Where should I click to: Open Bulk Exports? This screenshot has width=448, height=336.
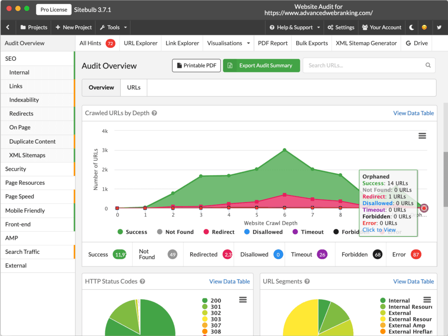[311, 43]
